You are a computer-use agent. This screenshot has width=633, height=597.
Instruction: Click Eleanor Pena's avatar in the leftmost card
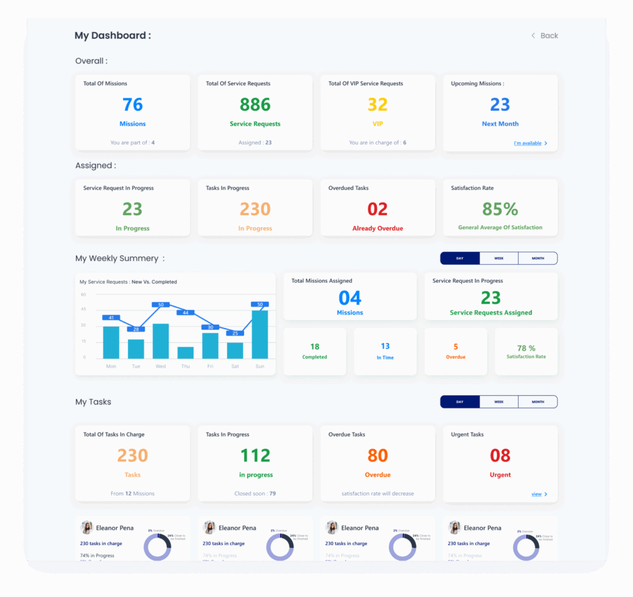pos(87,528)
